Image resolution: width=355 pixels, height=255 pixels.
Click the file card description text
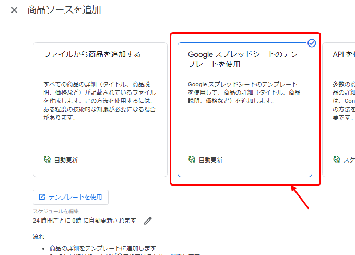point(100,101)
